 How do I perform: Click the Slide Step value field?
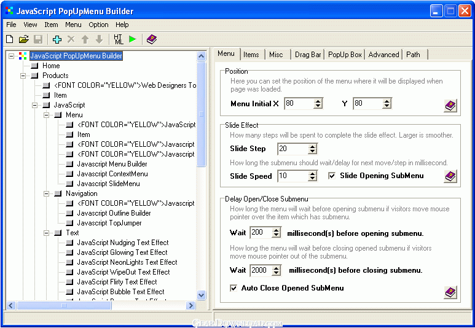pos(292,149)
